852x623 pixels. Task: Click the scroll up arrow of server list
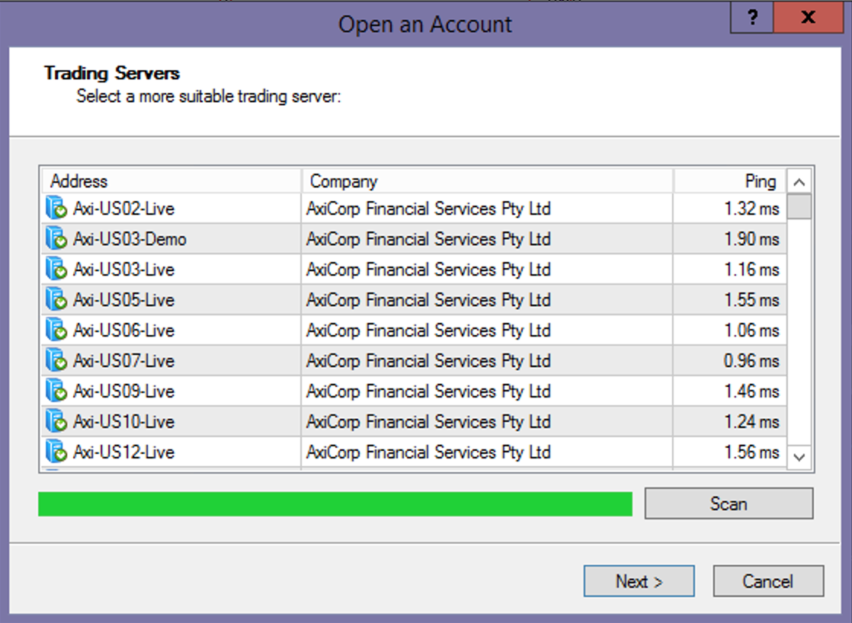tap(799, 182)
